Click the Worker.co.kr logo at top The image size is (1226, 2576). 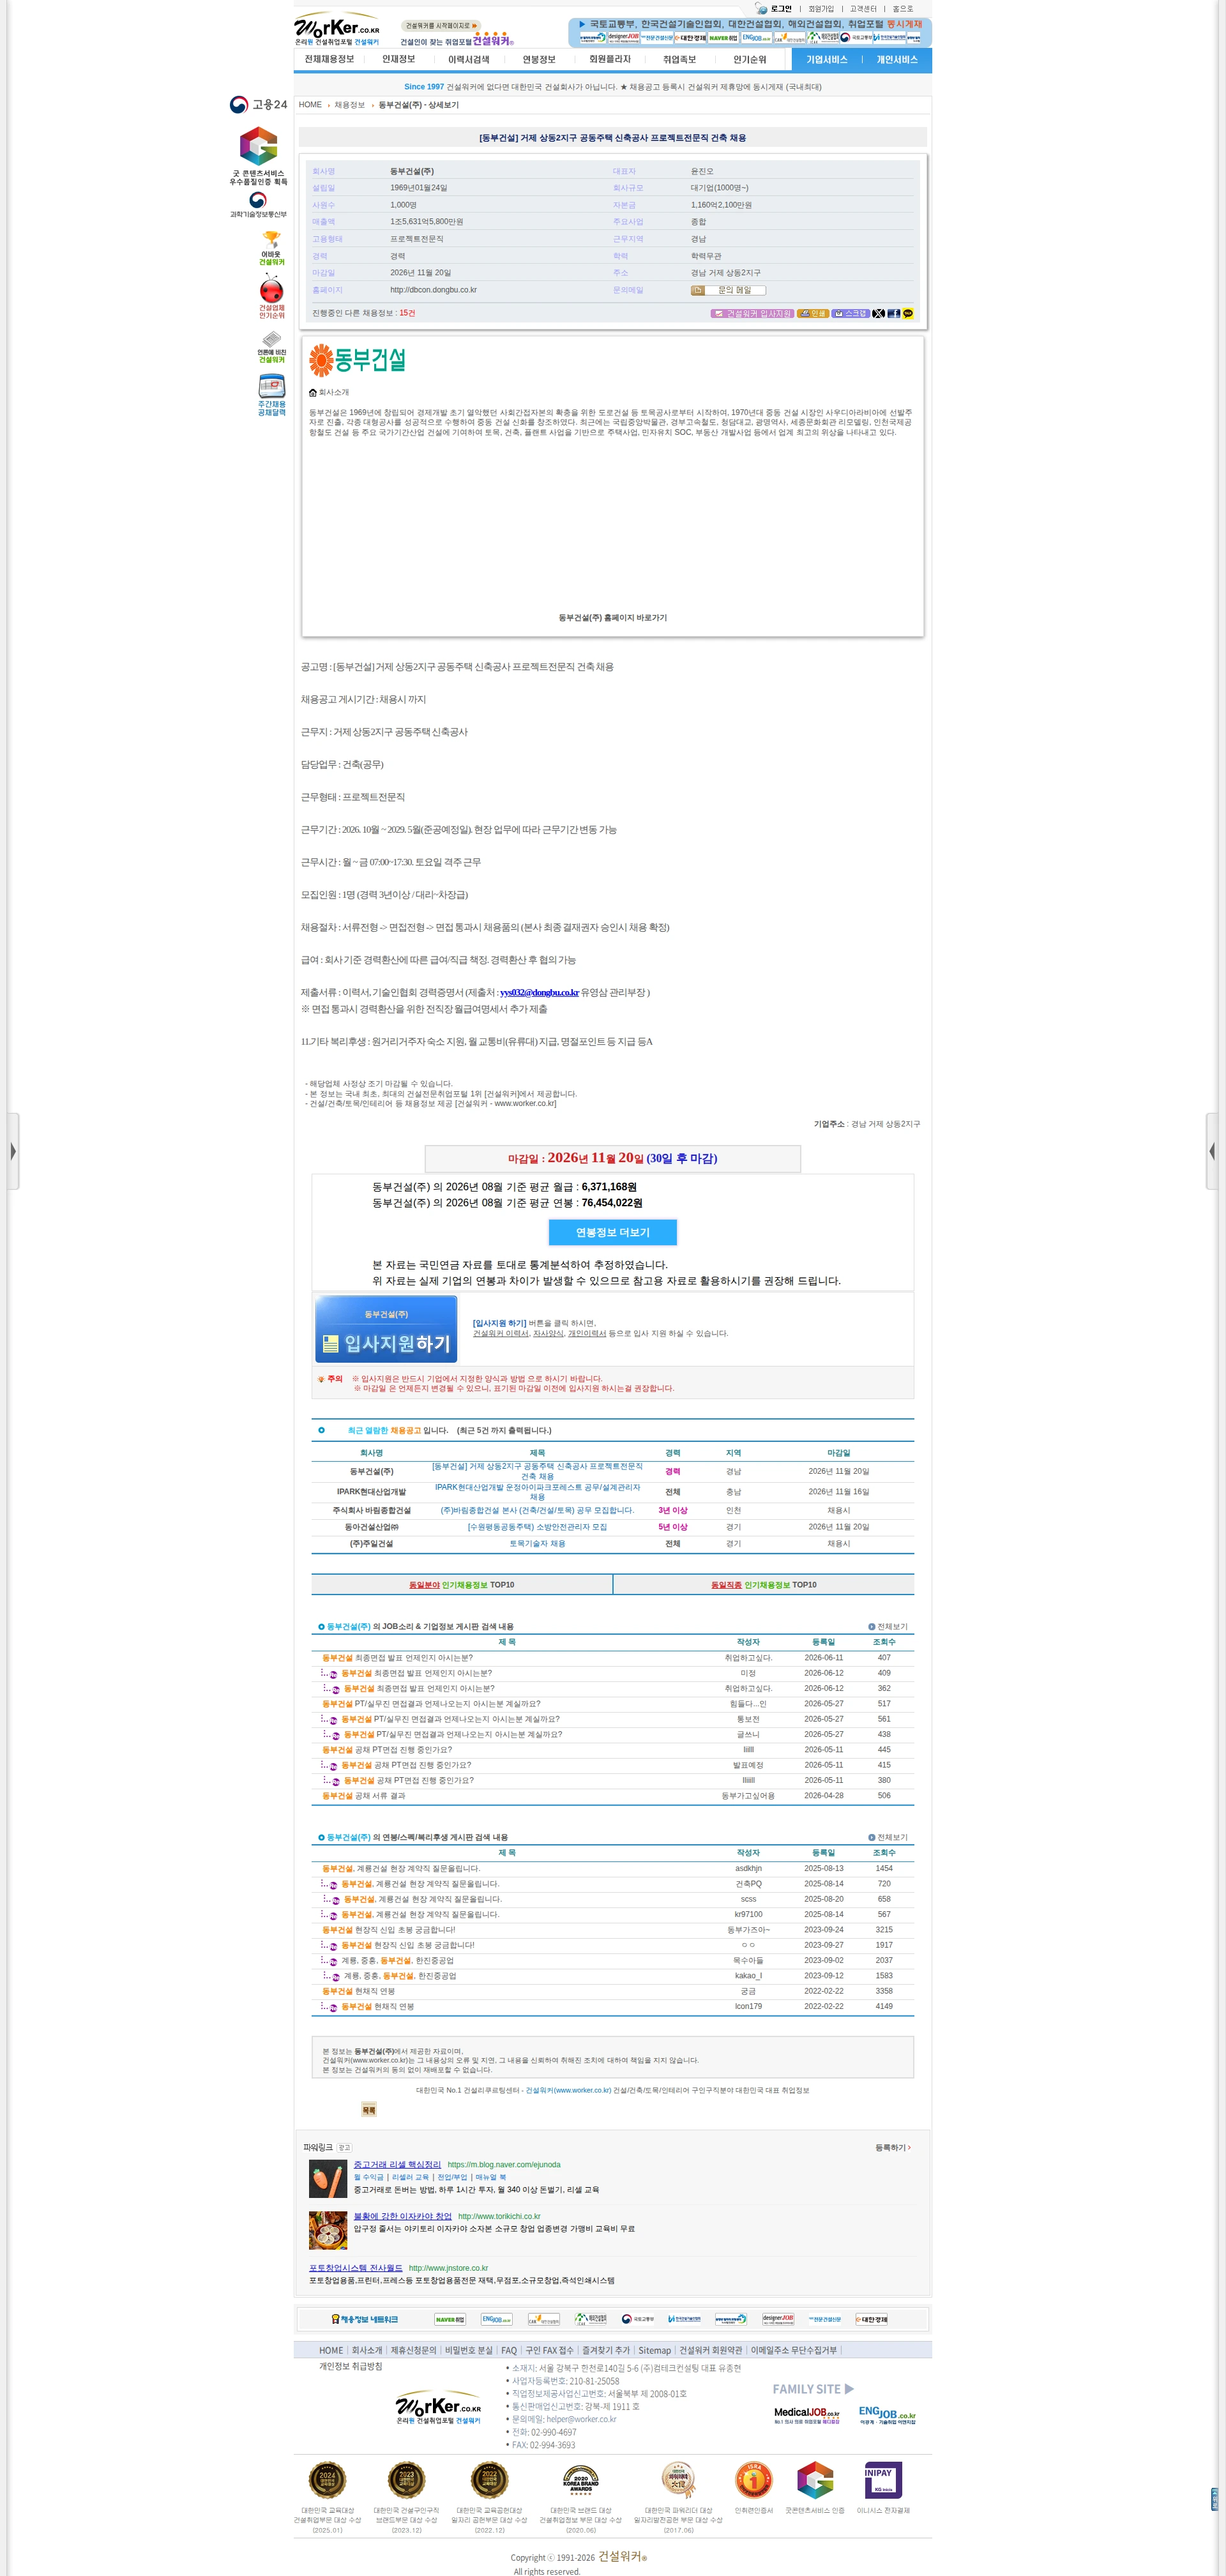click(337, 30)
